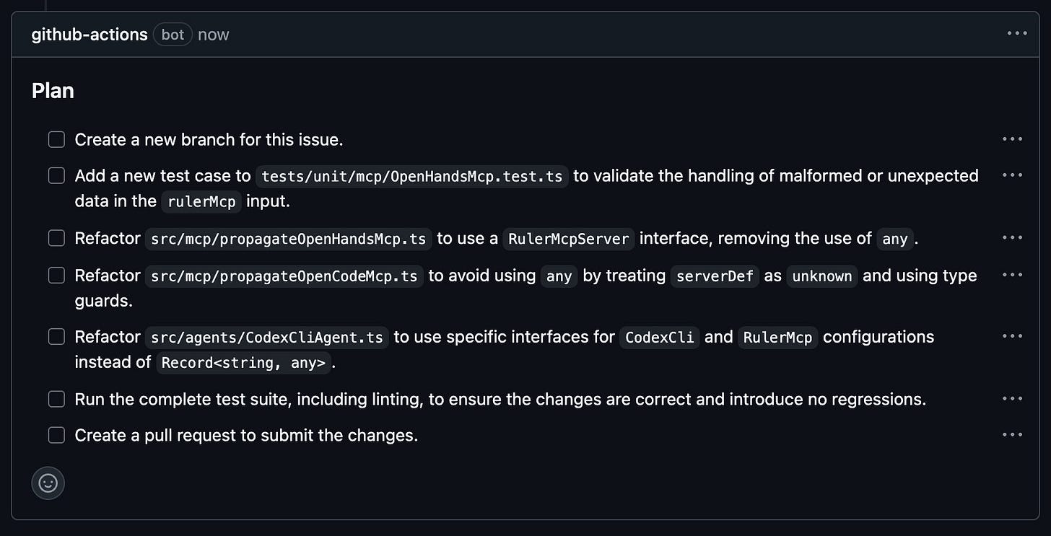Open the comment timestamp link labeled now
1051x536 pixels.
coord(213,34)
